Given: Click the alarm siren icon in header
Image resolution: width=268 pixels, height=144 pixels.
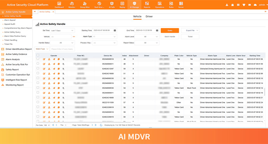Looking at the screenshot, I should 232,5.
